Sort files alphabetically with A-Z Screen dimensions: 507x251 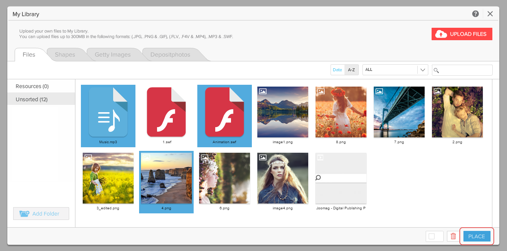(351, 70)
